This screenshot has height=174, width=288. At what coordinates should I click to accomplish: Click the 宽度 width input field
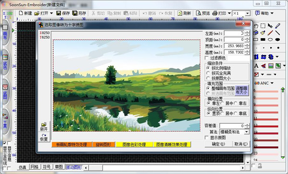(234, 46)
